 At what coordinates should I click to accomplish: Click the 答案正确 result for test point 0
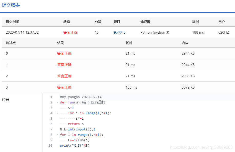pyautogui.click(x=64, y=53)
